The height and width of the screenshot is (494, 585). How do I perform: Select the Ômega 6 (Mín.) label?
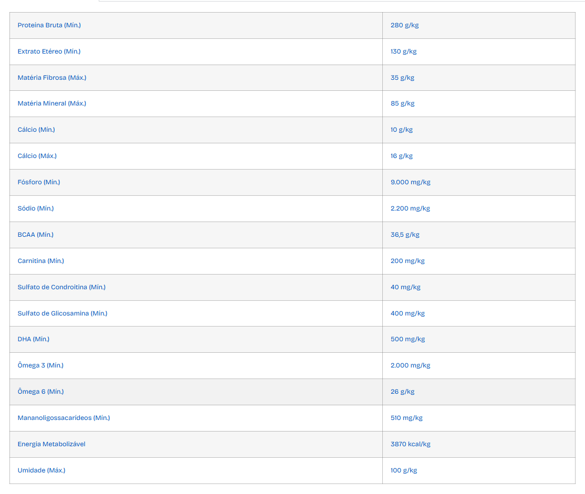[40, 392]
